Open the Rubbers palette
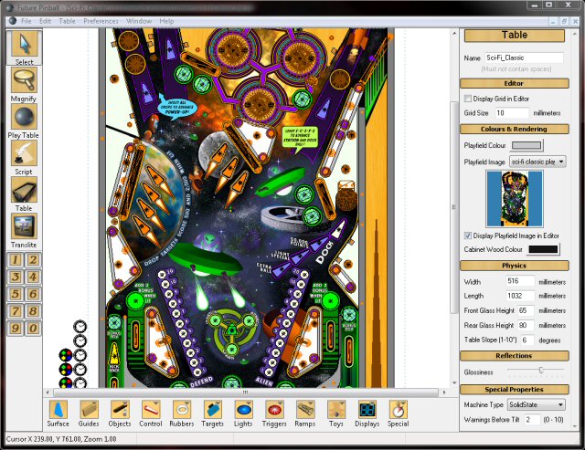 pos(182,413)
